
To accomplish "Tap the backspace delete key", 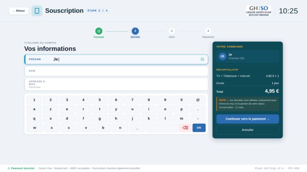I will (x=185, y=128).
